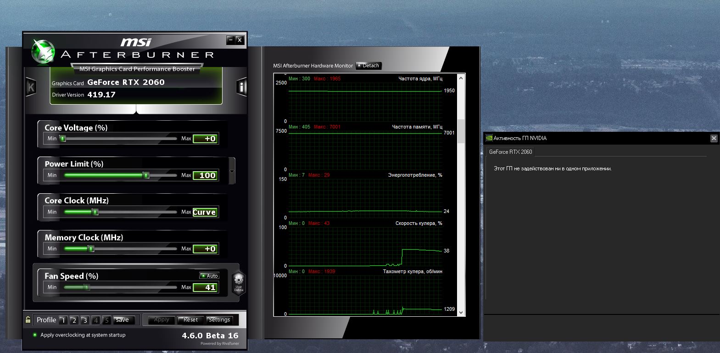This screenshot has height=353, width=720.
Task: Click the Fan Speed 41 value field
Action: coord(205,287)
